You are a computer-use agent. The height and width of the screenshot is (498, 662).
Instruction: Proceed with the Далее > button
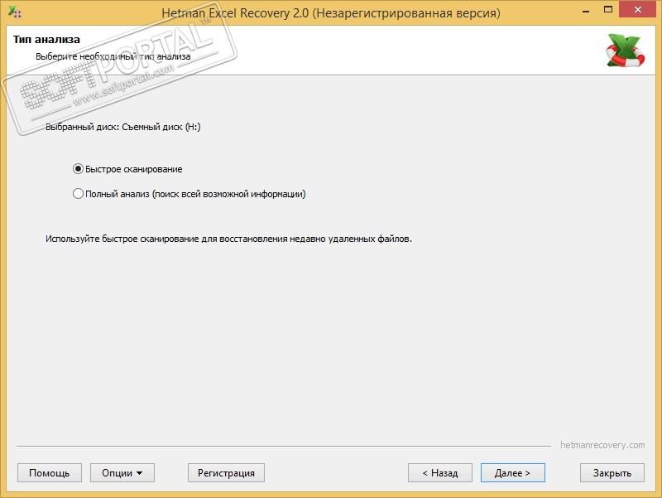coord(512,472)
